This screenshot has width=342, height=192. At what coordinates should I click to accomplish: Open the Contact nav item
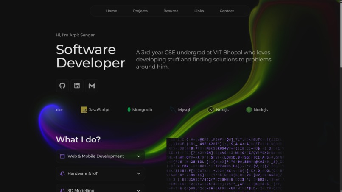pyautogui.click(x=227, y=11)
